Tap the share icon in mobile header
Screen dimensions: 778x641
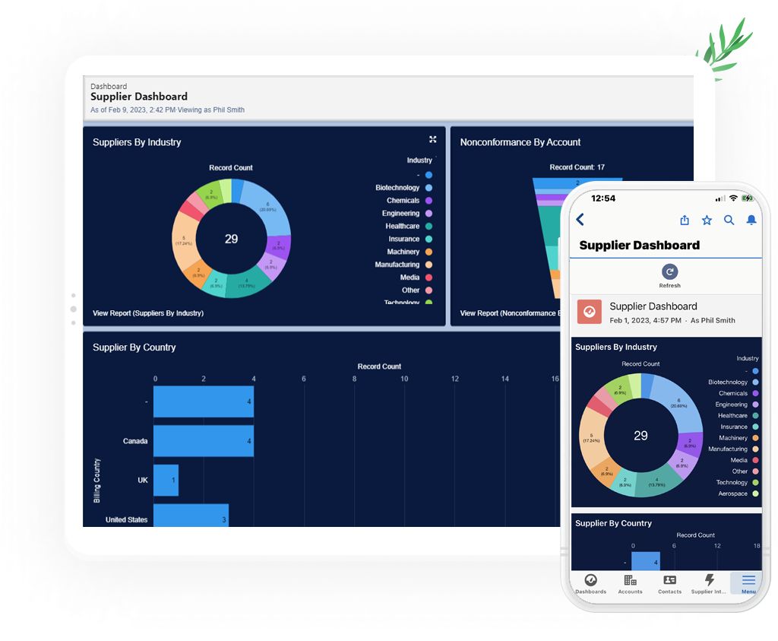coord(685,220)
